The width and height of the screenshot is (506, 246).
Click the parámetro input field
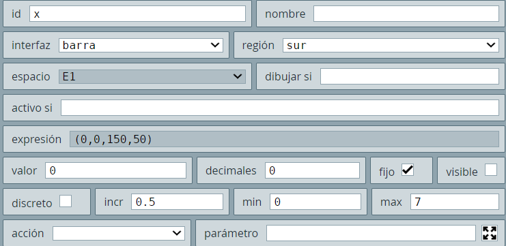coord(371,233)
